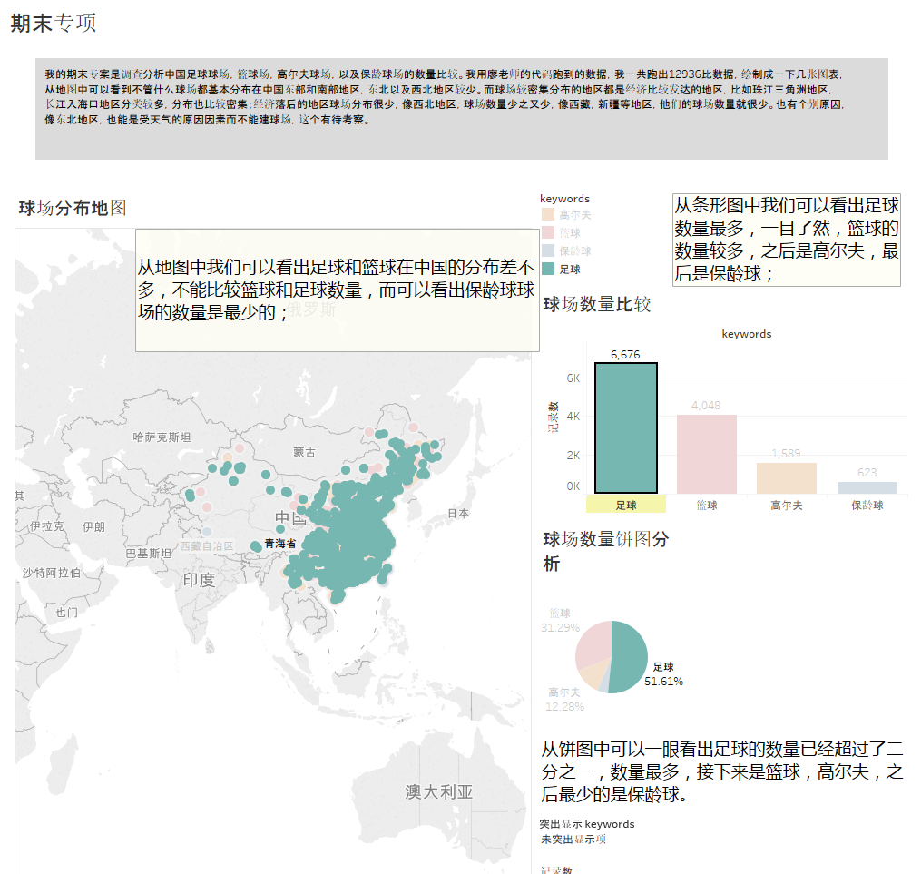
Task: Select the 高尔夫 legend label
Action: (575, 215)
